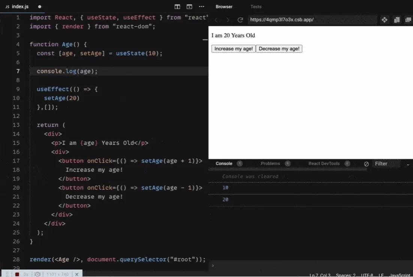Click the console panel horizontal scrollbar

pos(288,170)
